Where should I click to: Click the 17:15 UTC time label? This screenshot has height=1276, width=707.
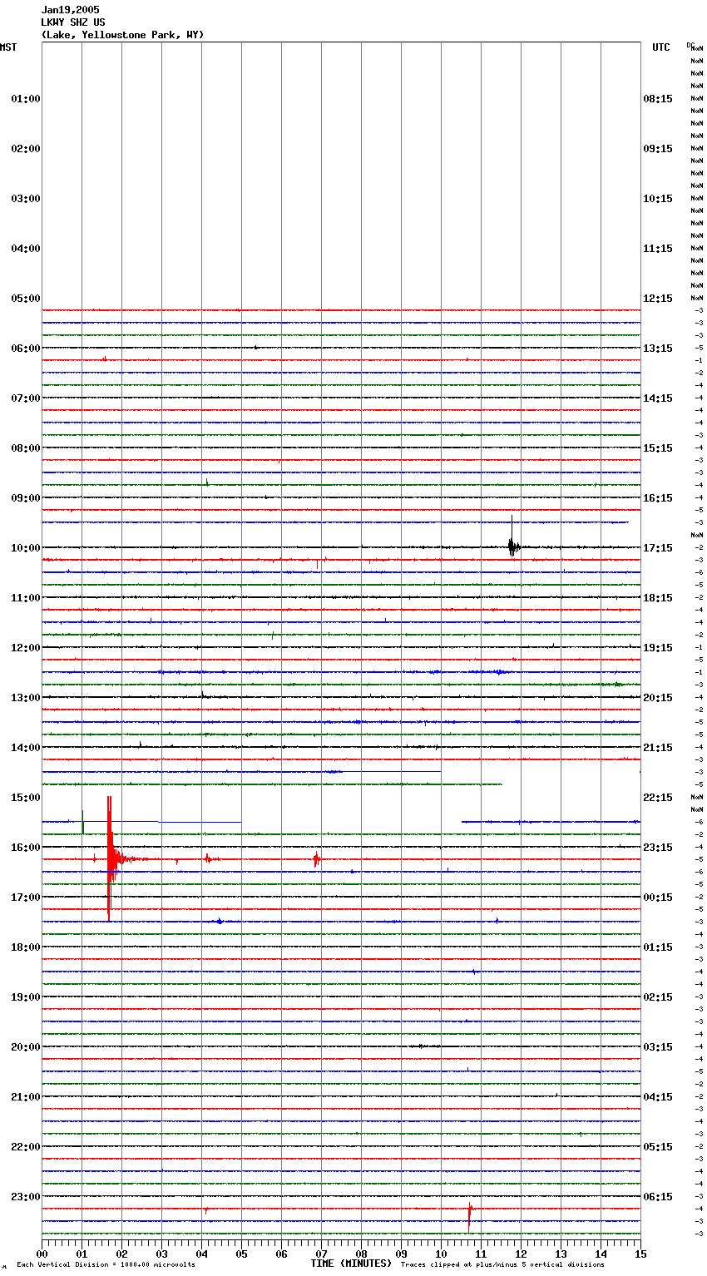[658, 548]
